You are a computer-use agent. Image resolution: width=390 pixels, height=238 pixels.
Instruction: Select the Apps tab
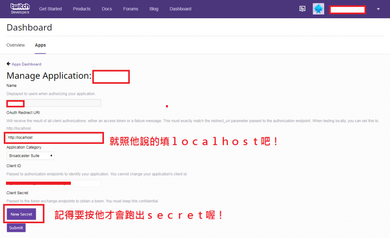[40, 45]
